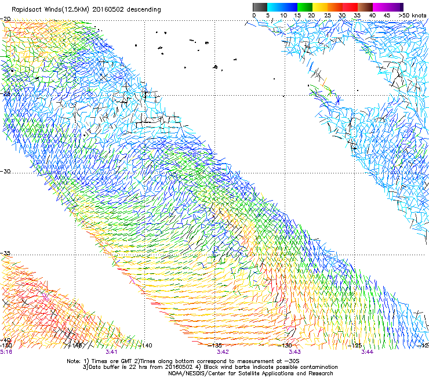This screenshot has height=377, width=429.
Task: Click the '3:42' pass time label
Action: click(223, 352)
